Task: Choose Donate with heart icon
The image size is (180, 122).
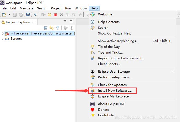Action: pos(132,110)
